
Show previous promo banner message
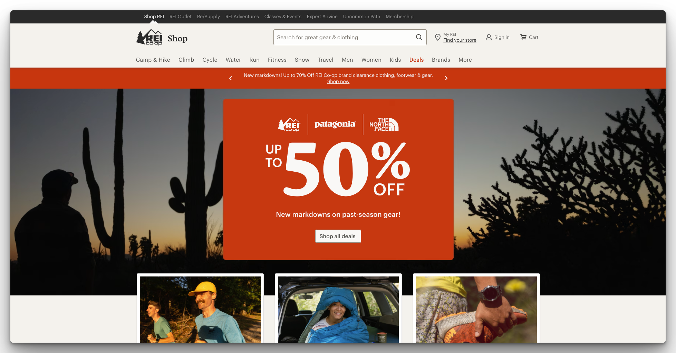pos(231,78)
